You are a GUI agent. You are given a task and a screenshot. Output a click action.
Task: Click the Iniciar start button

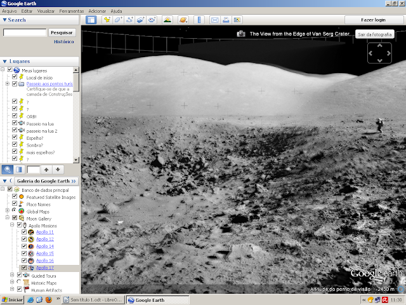[x=13, y=300]
